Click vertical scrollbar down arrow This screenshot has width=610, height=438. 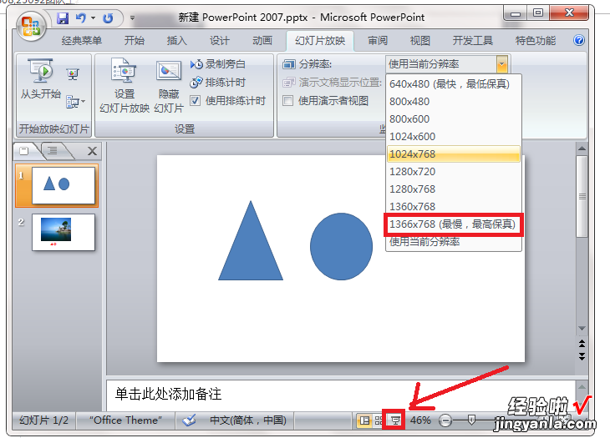[x=582, y=329]
